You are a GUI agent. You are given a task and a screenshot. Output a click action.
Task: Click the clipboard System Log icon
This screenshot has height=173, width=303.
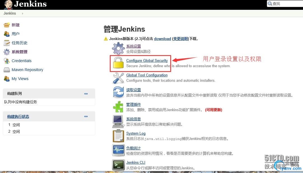tap(118, 136)
